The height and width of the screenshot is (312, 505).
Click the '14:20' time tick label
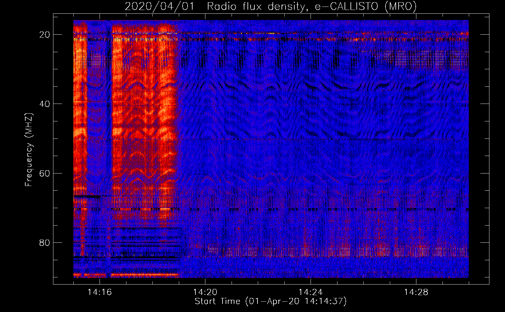(x=205, y=292)
